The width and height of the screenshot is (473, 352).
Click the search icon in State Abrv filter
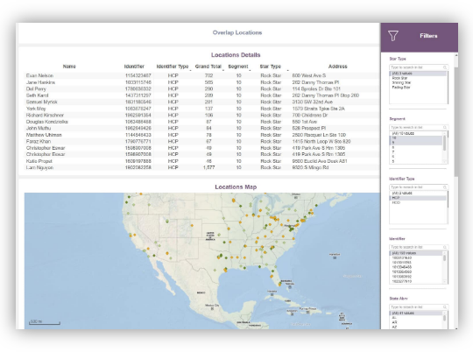[x=445, y=306]
